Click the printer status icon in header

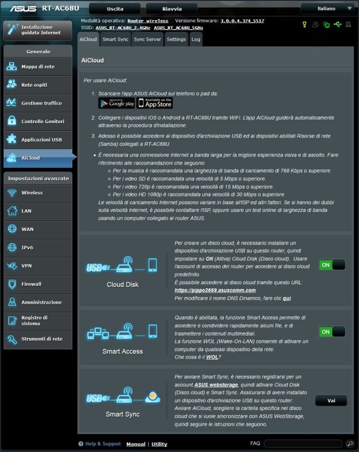click(x=348, y=25)
